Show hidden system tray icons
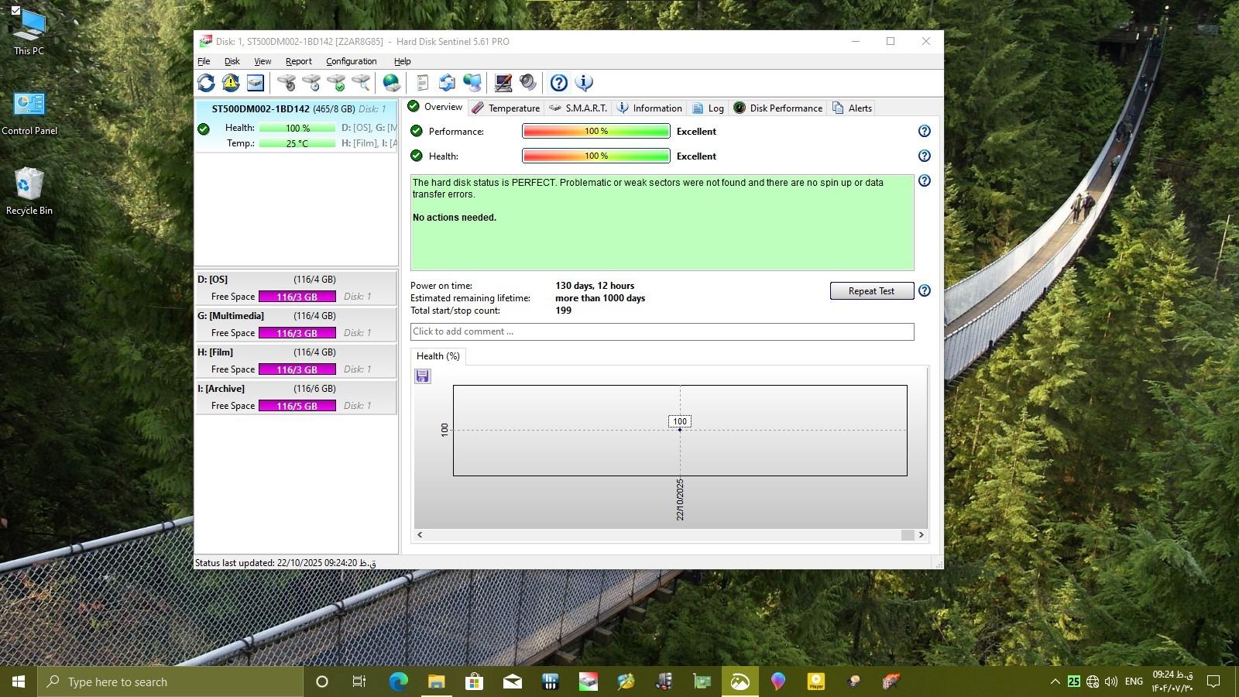The width and height of the screenshot is (1239, 697). click(x=1055, y=682)
